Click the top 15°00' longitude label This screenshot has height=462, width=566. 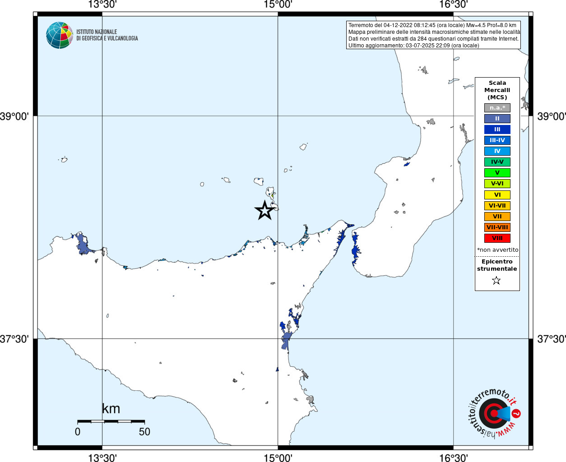pyautogui.click(x=278, y=5)
